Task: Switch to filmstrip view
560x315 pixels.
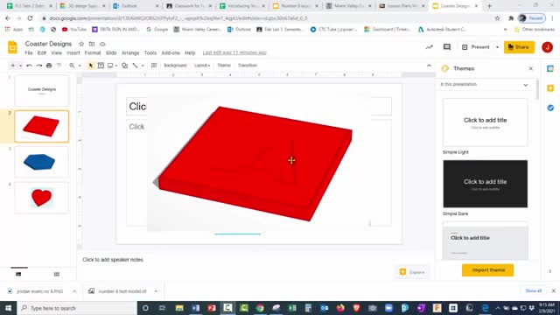Action: pos(18,274)
